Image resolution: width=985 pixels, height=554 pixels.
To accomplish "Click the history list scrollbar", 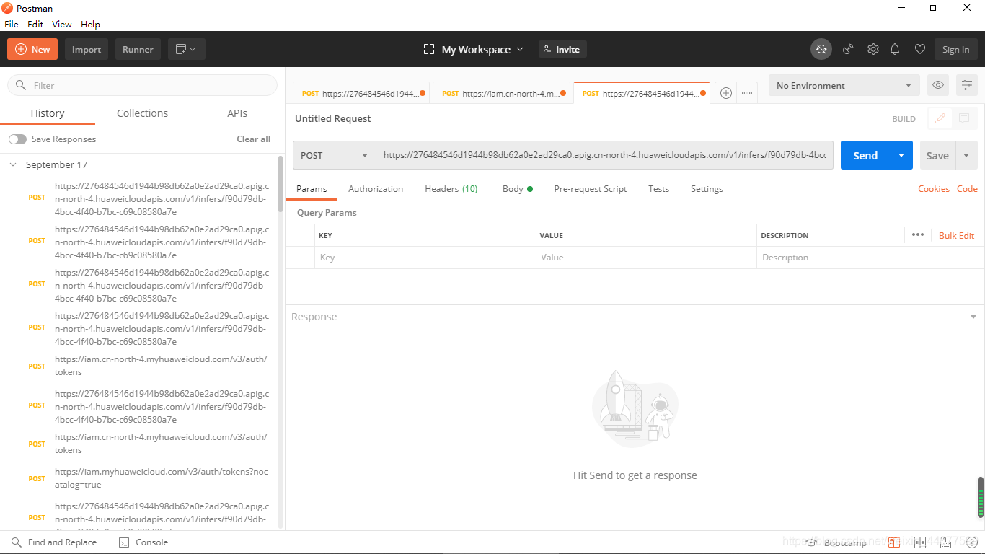I will 281,185.
